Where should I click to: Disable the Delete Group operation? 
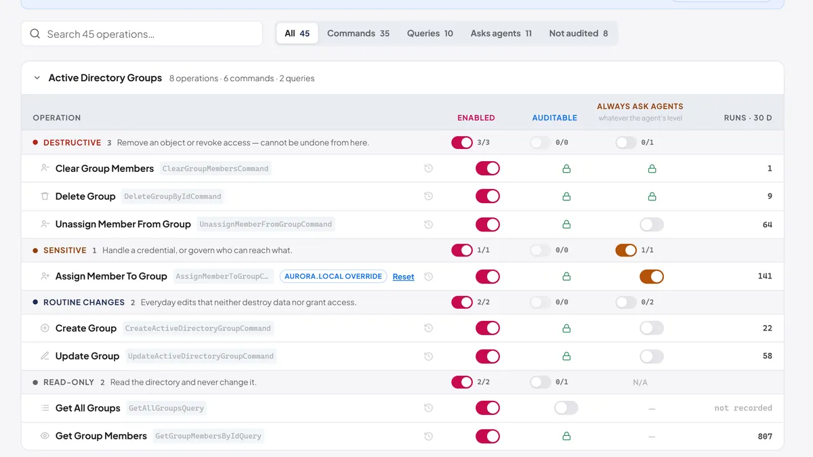(488, 196)
